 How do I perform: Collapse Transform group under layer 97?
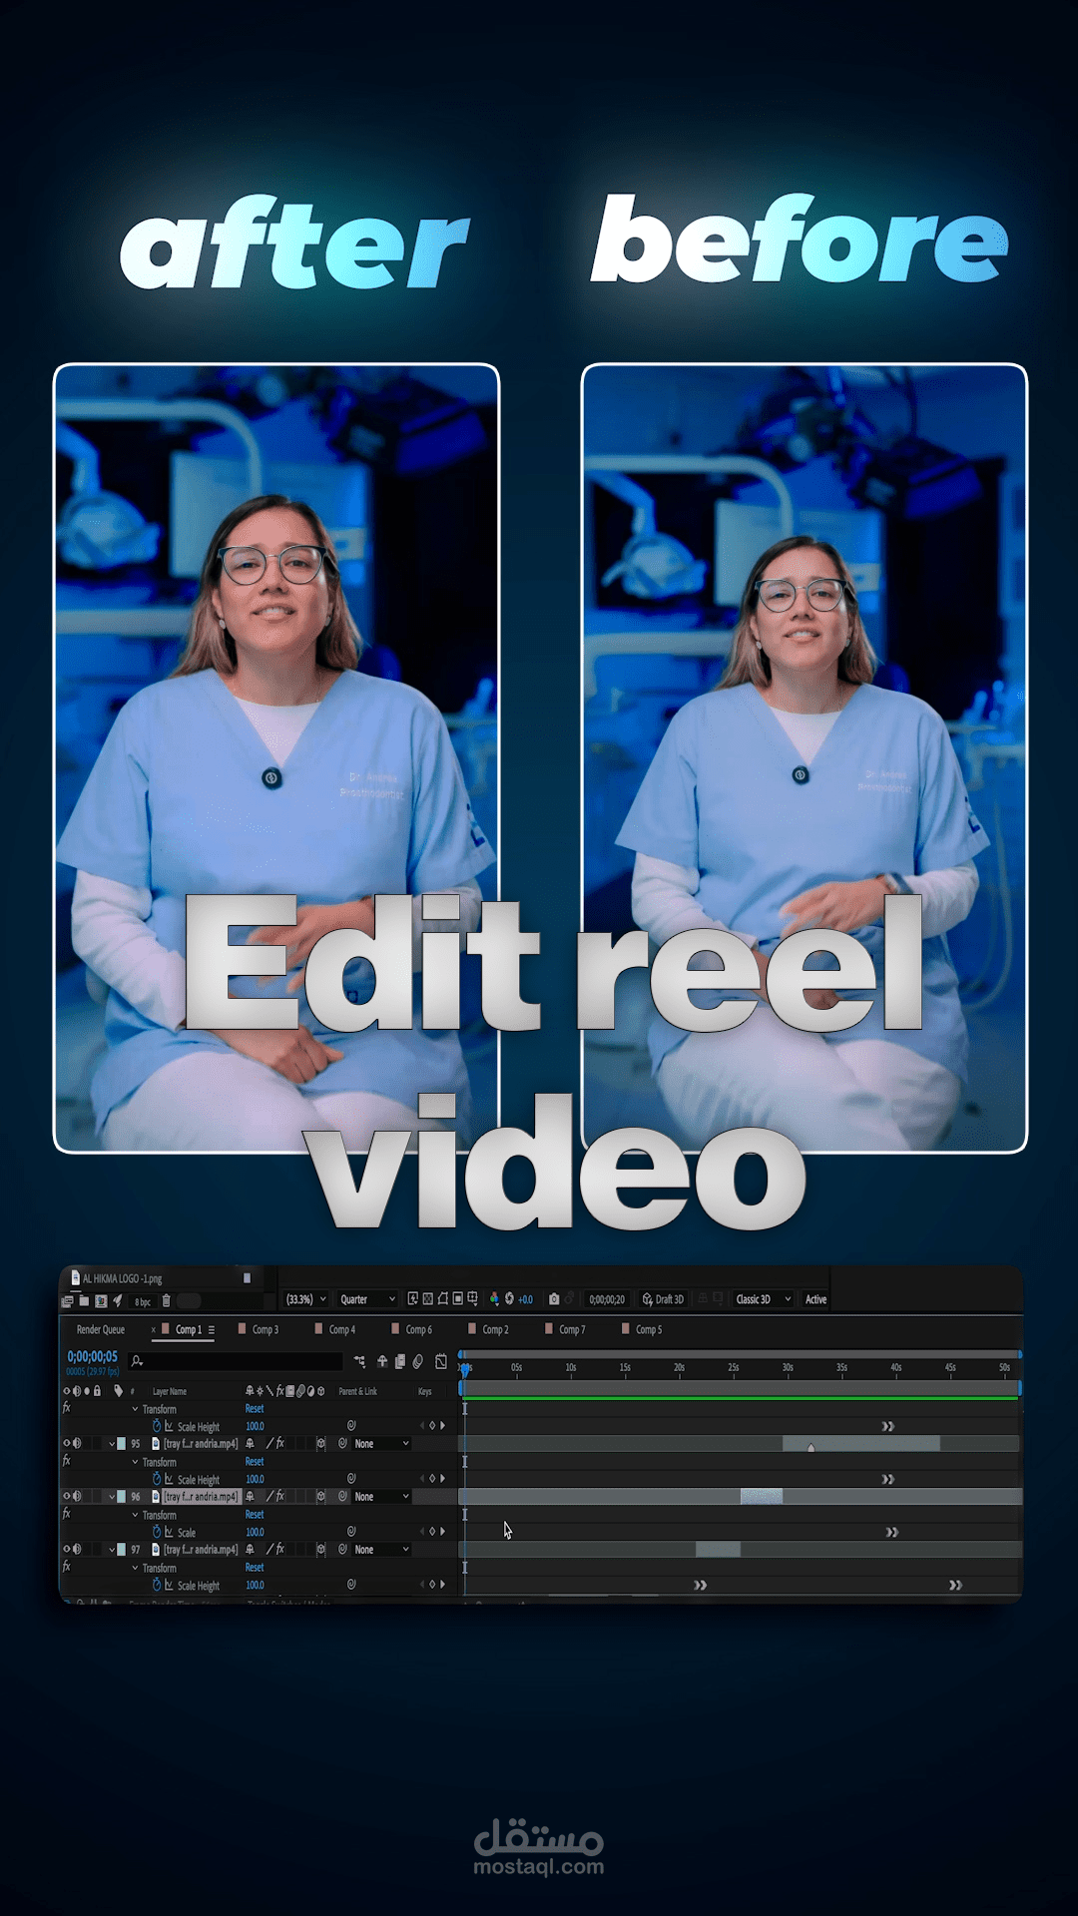click(x=135, y=1568)
